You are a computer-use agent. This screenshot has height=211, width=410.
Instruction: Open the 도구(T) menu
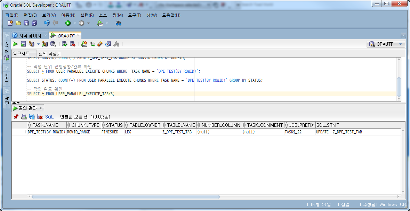pos(134,15)
